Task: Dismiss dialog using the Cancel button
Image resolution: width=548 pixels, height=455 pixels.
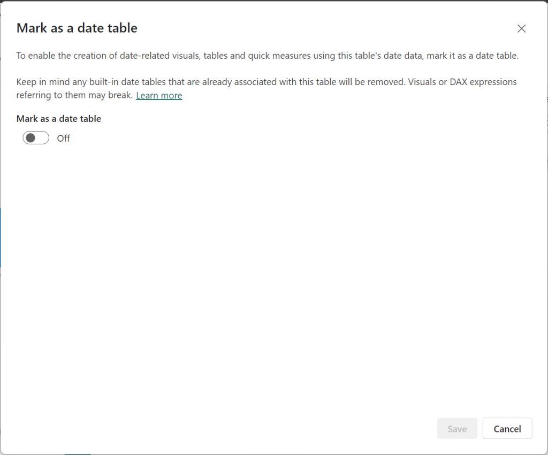Action: pyautogui.click(x=507, y=429)
